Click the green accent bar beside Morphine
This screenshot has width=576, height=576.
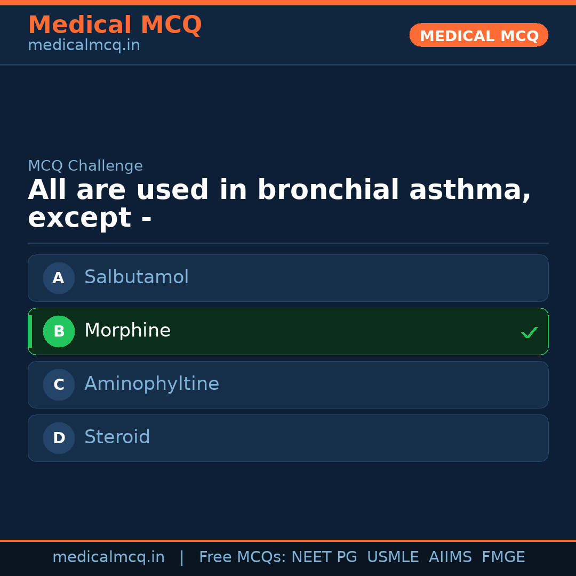click(30, 331)
